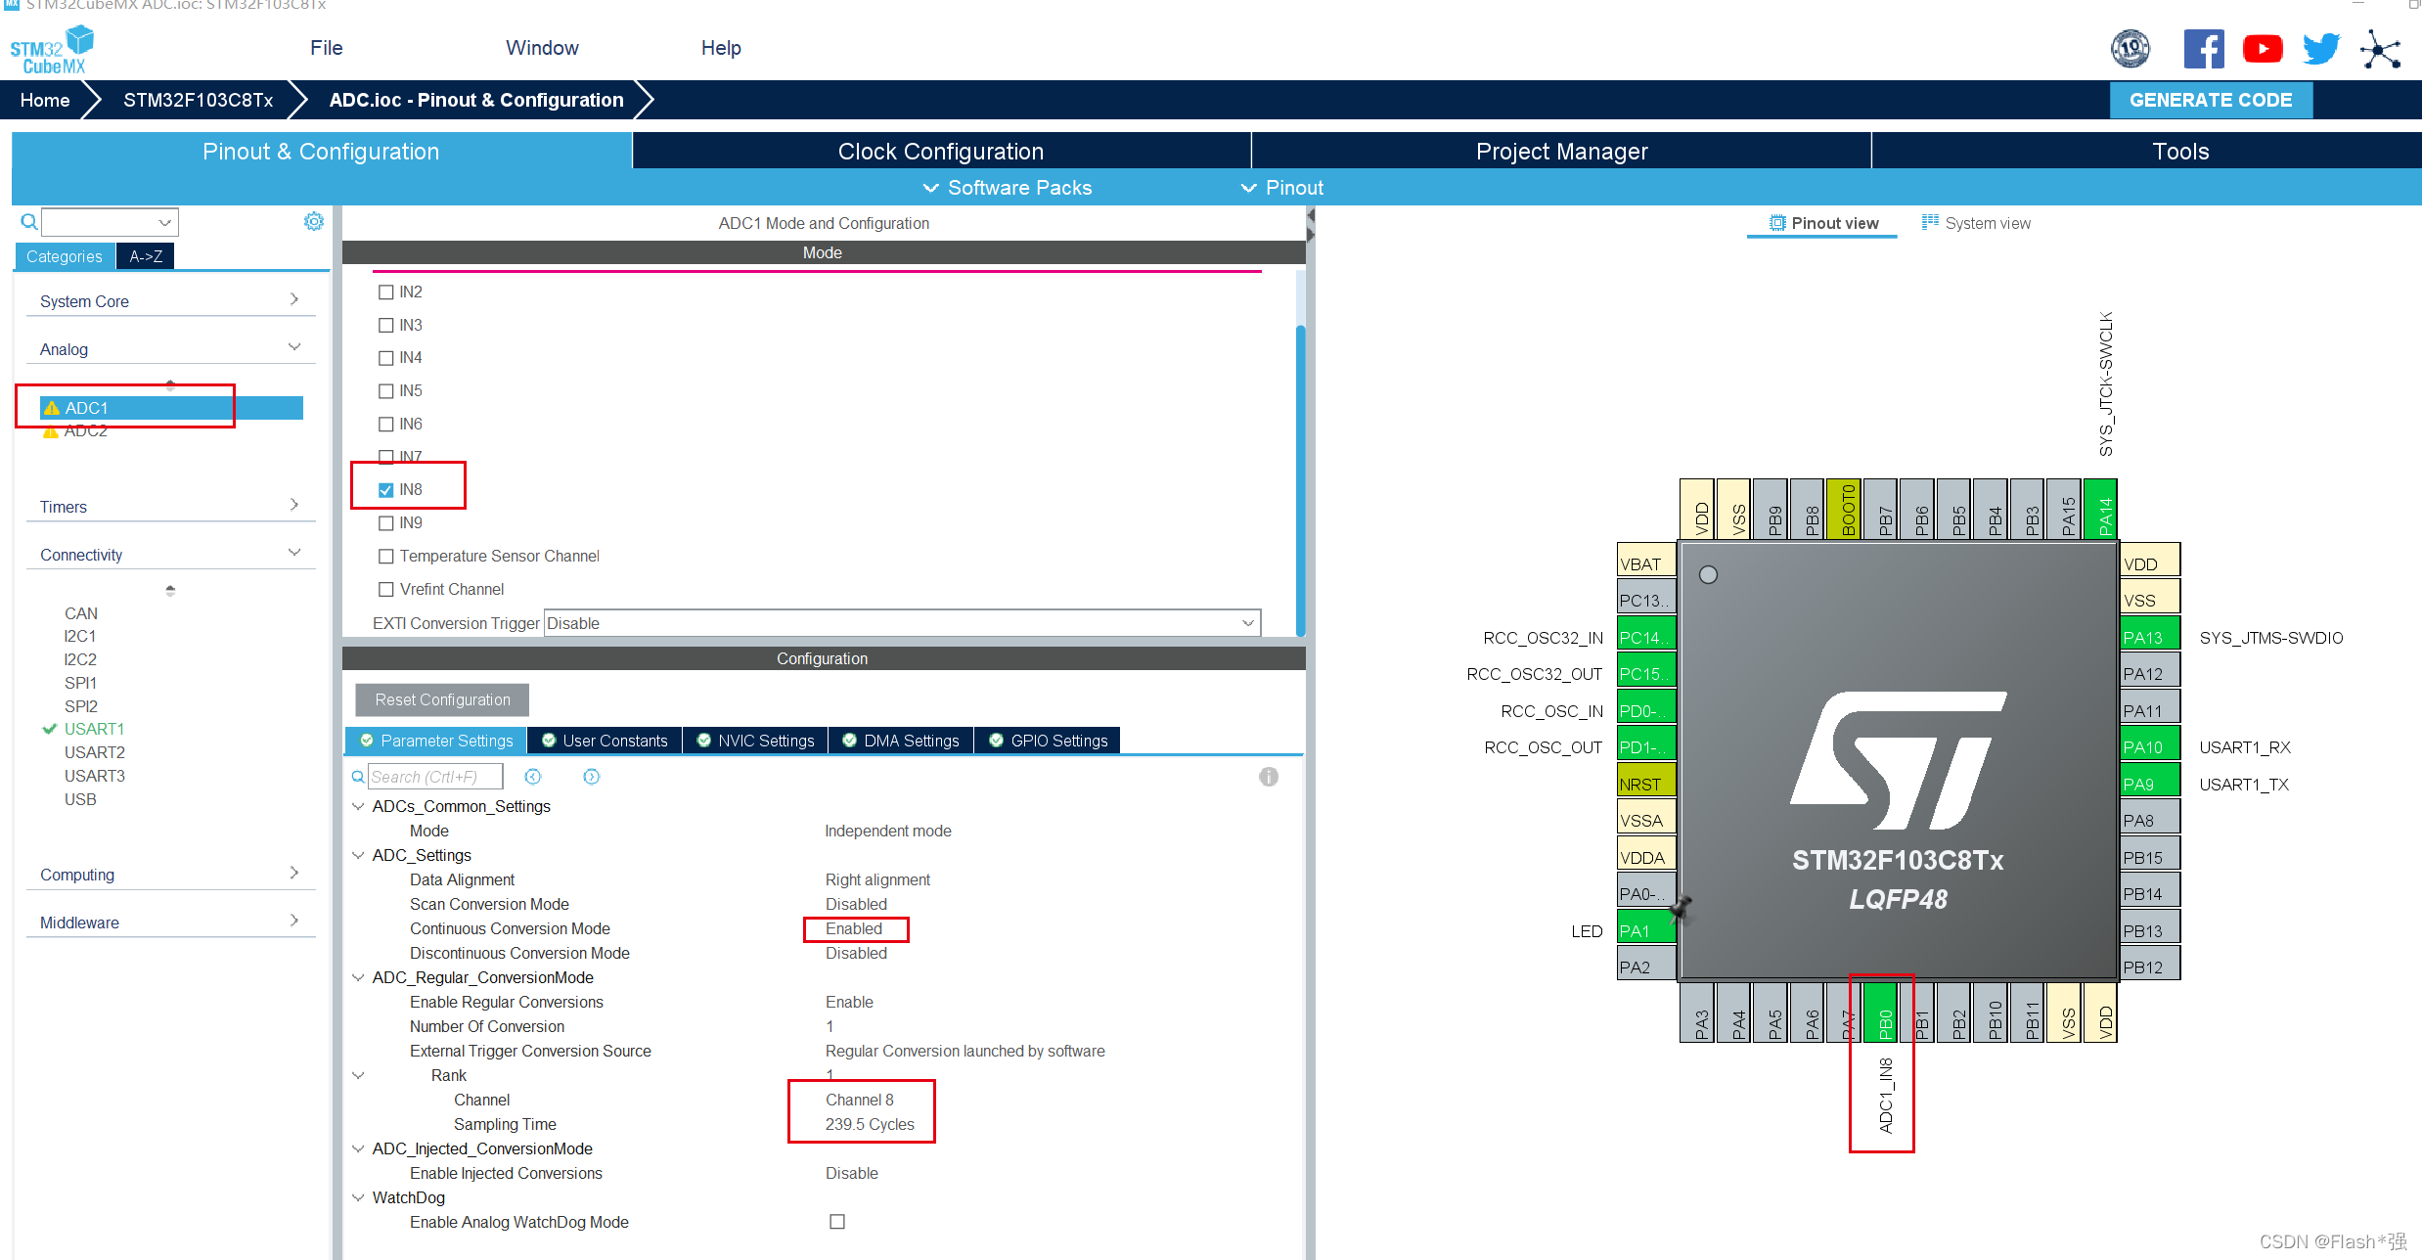Click the Reset Configuration button

pyautogui.click(x=442, y=699)
